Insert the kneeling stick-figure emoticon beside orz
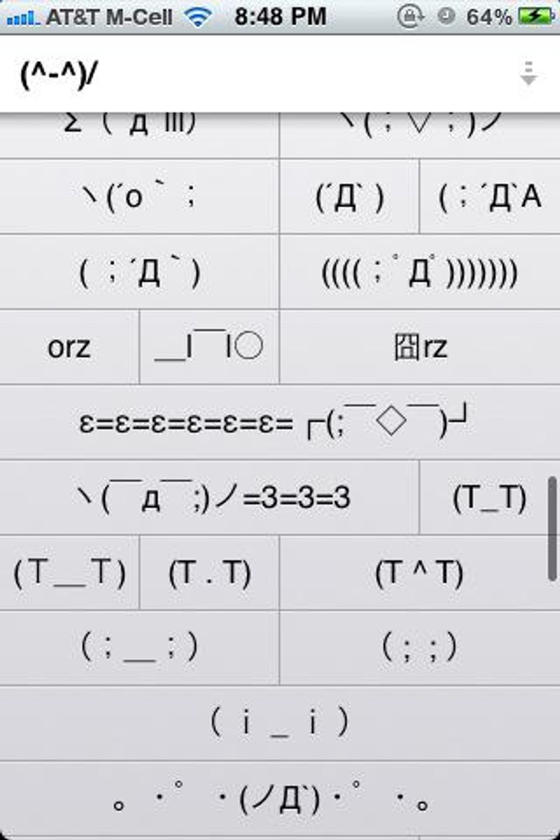560x840 pixels. pos(209,347)
